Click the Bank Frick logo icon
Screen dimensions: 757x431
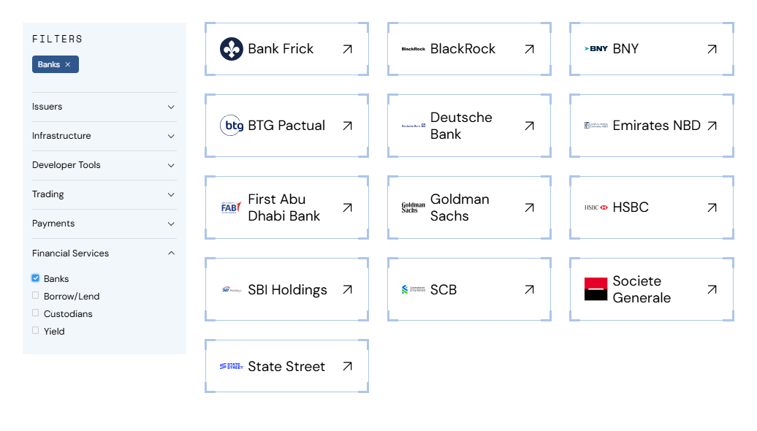coord(231,49)
